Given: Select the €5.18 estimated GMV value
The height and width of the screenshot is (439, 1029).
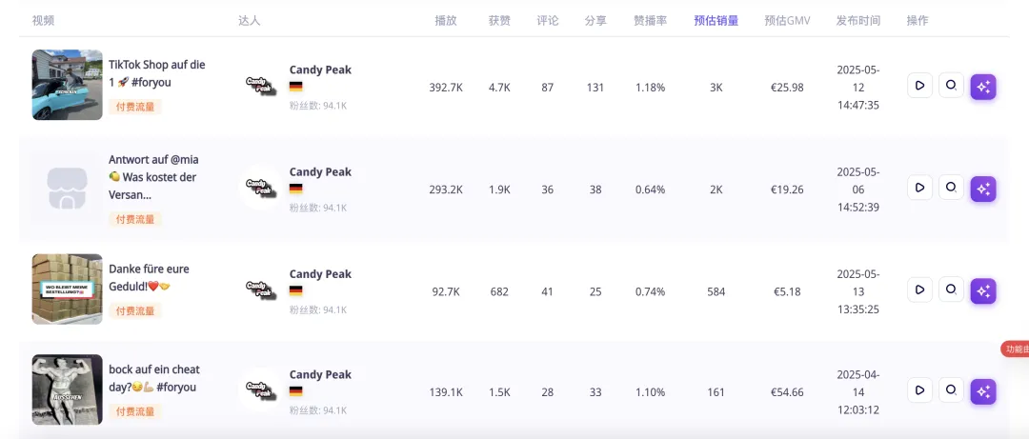Looking at the screenshot, I should click(x=787, y=291).
